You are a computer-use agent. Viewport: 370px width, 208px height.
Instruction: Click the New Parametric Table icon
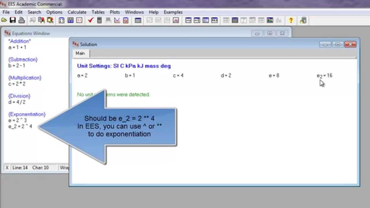click(x=138, y=20)
